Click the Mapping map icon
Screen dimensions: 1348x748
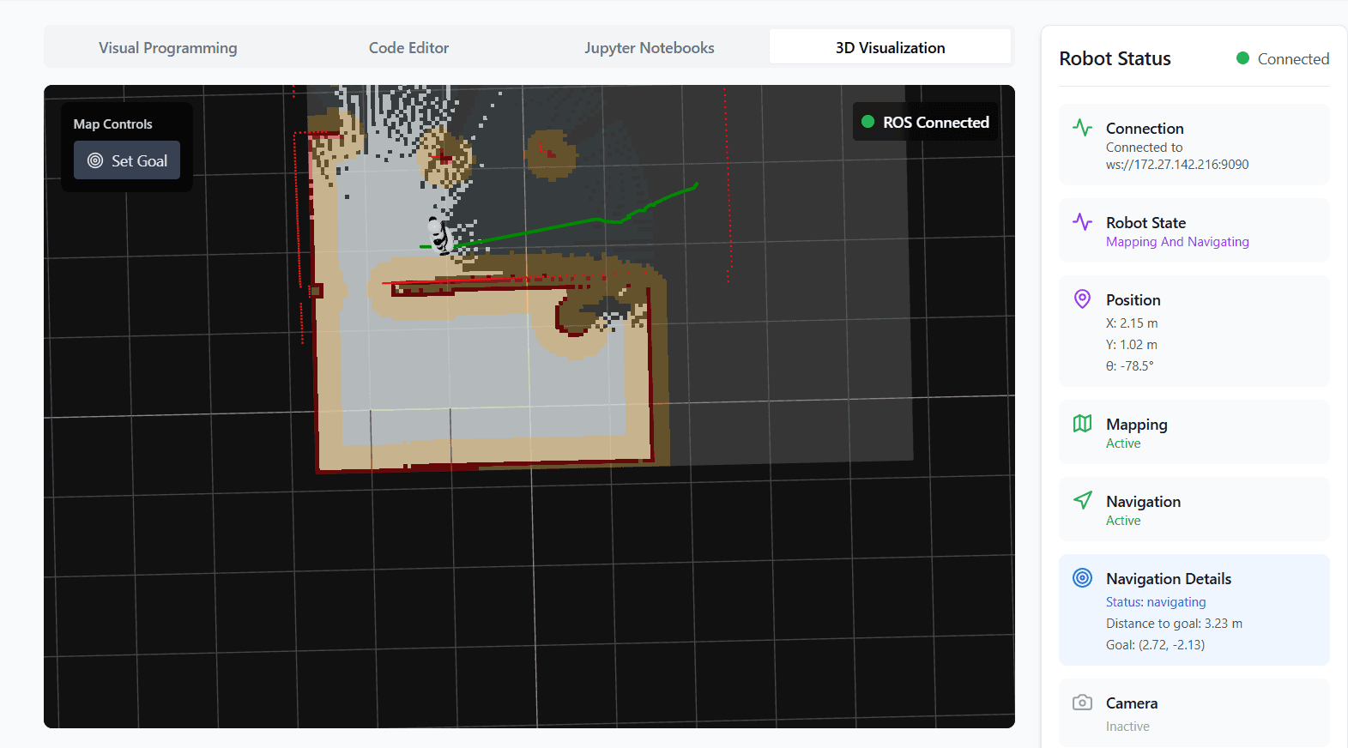(1083, 424)
